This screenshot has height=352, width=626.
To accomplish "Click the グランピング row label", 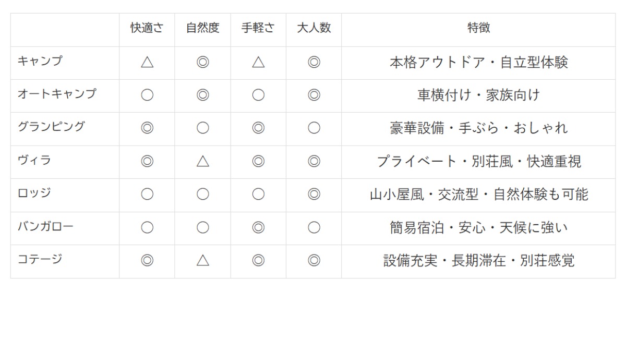I will pos(51,127).
